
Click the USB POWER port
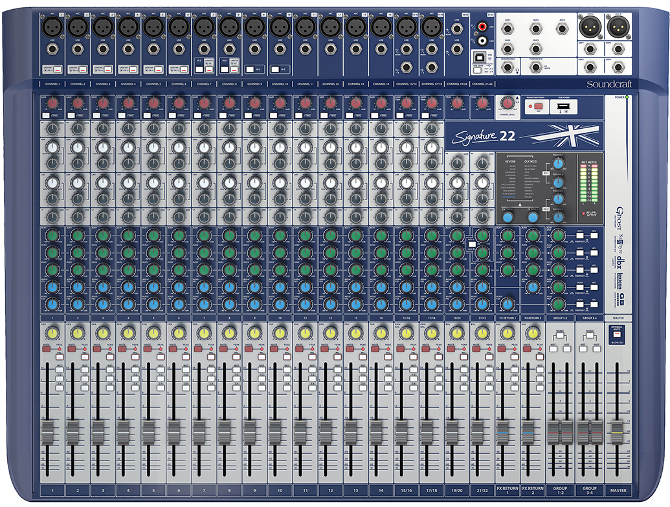563,106
